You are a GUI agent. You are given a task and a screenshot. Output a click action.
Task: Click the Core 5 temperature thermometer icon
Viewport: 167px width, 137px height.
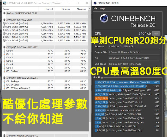[4, 68]
